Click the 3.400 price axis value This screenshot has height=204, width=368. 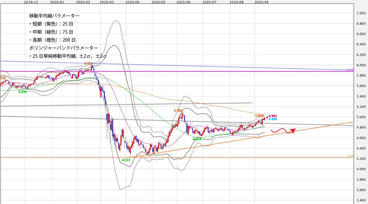(x=361, y=200)
